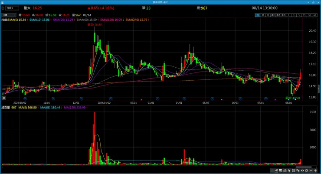Click the SMA(10) 15.06 indicator label

coord(40,20)
